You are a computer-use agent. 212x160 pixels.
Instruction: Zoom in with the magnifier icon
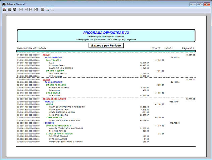click(x=47, y=10)
